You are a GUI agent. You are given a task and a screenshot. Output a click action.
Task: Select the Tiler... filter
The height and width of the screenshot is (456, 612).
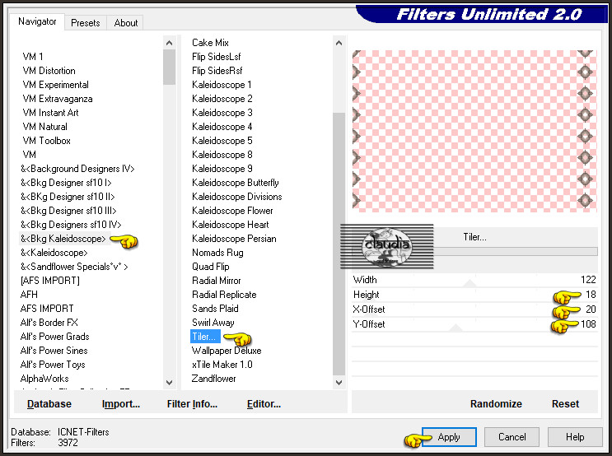(x=204, y=337)
